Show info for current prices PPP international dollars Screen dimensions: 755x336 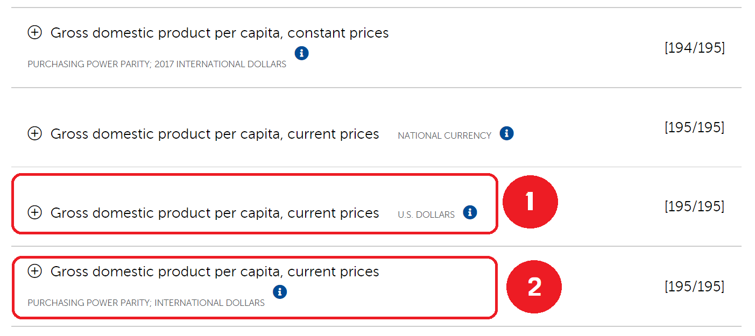tap(280, 292)
